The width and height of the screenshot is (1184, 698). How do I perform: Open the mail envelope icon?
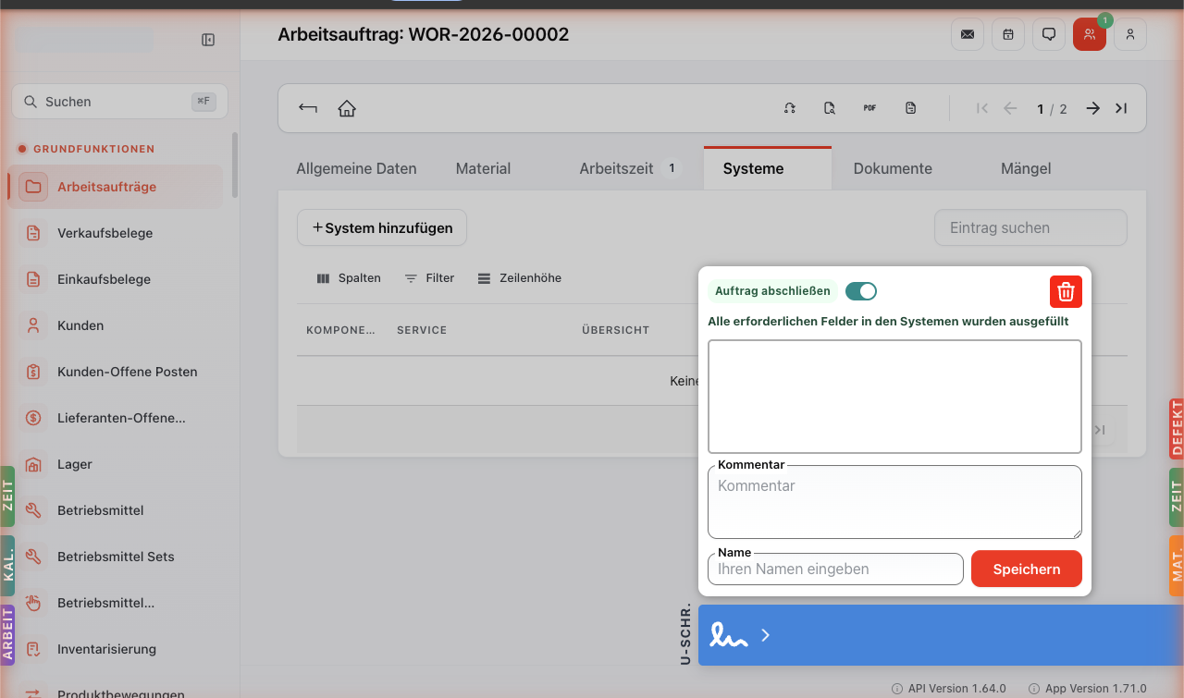[x=968, y=34]
